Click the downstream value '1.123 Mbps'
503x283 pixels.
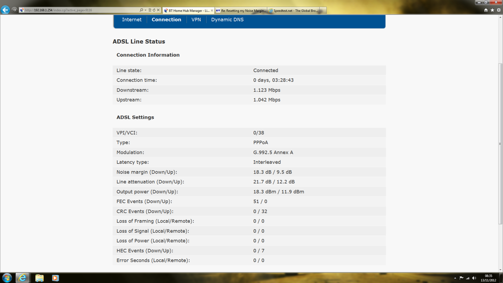coord(266,90)
